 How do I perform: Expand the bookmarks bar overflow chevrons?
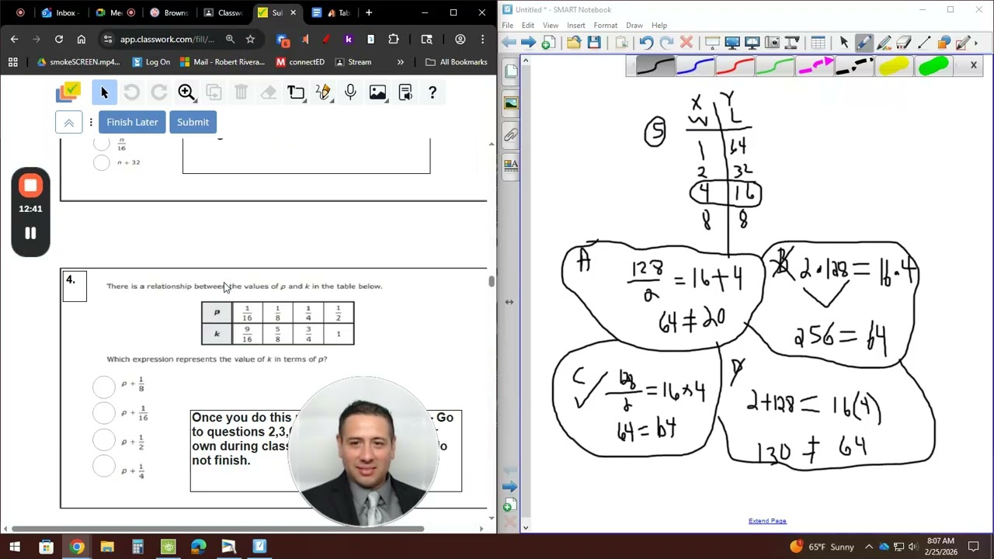(x=400, y=62)
